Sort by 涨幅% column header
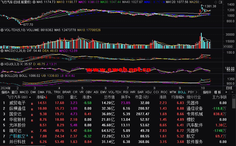Screen dimensions: 236x146 [x=42, y=97]
